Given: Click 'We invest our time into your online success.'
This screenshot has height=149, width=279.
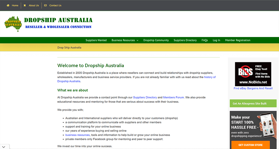Looking at the screenshot, I should [x=85, y=146].
